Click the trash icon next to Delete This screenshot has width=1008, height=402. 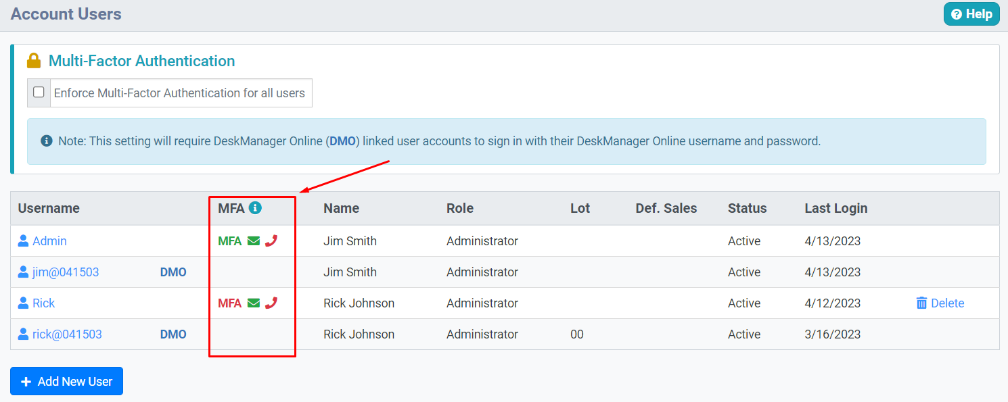click(x=921, y=303)
